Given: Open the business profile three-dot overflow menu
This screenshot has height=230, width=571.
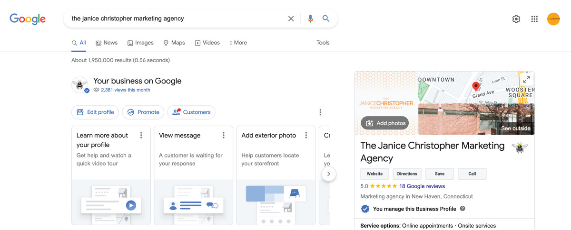Looking at the screenshot, I should coord(320,112).
